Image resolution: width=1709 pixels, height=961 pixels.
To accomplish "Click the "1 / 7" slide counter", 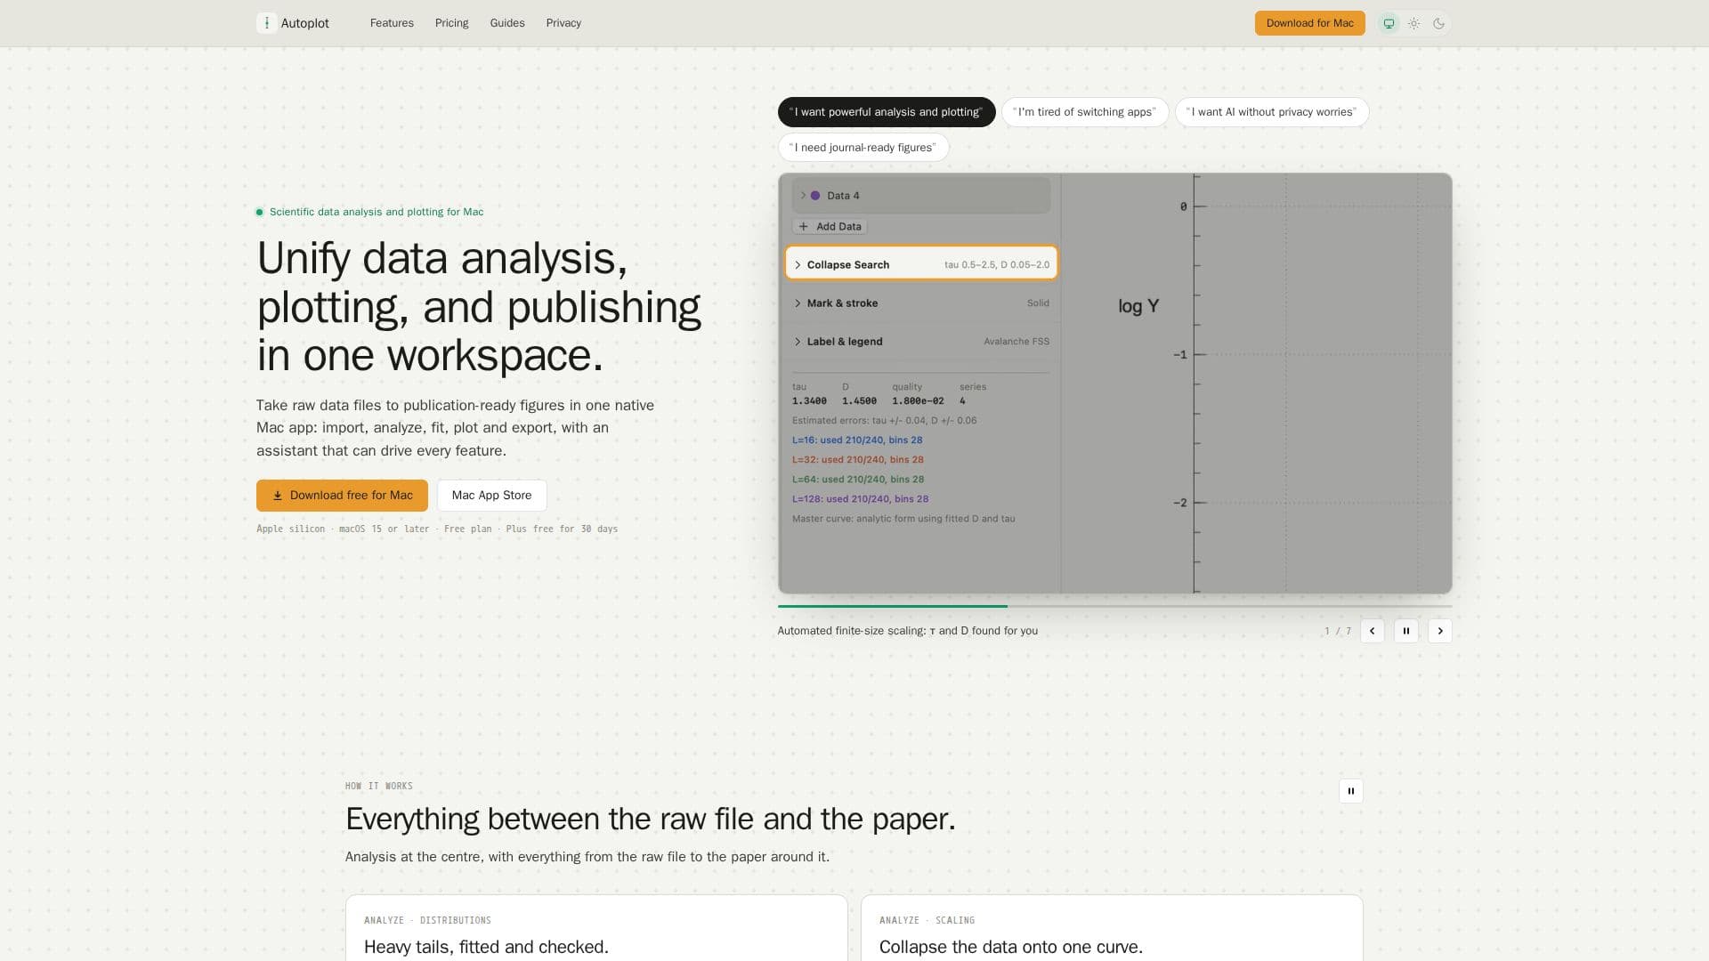I will tap(1337, 631).
